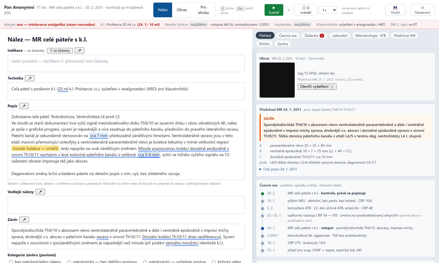Click the blue 'cca 7 mm' token
Image resolution: width=439 pixels, height=263 pixels.
99,136
